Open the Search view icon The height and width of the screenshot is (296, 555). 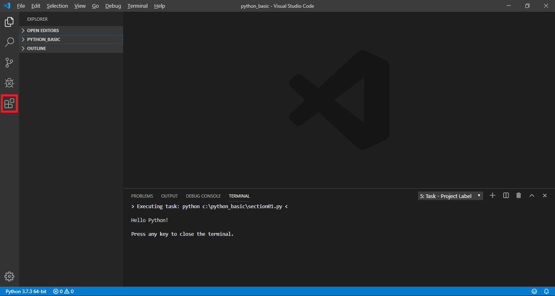coord(9,42)
